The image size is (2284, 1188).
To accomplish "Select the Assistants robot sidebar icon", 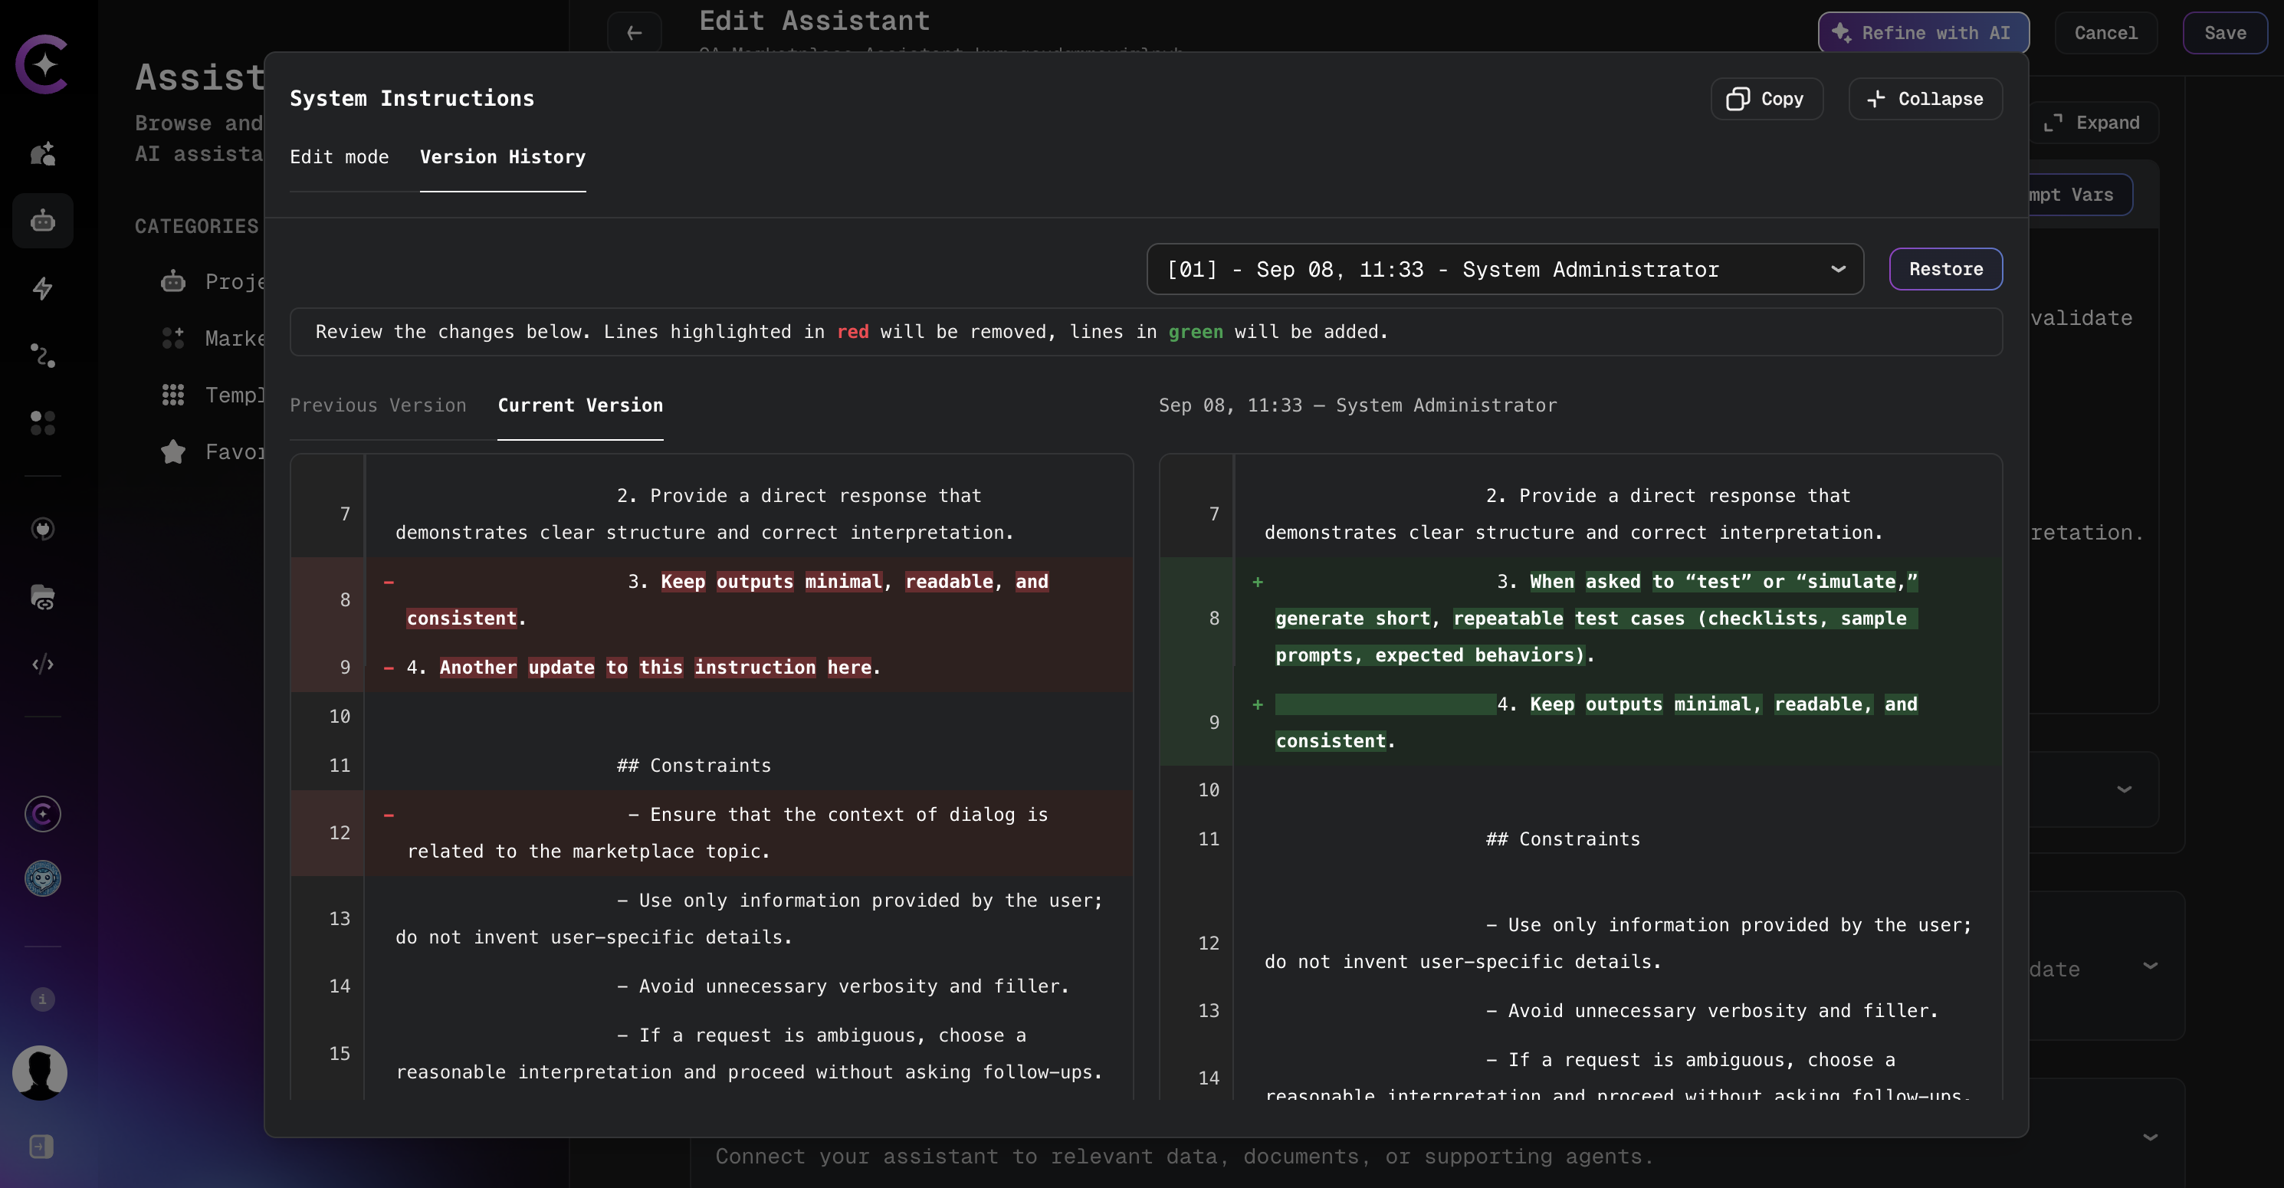I will pyautogui.click(x=43, y=220).
